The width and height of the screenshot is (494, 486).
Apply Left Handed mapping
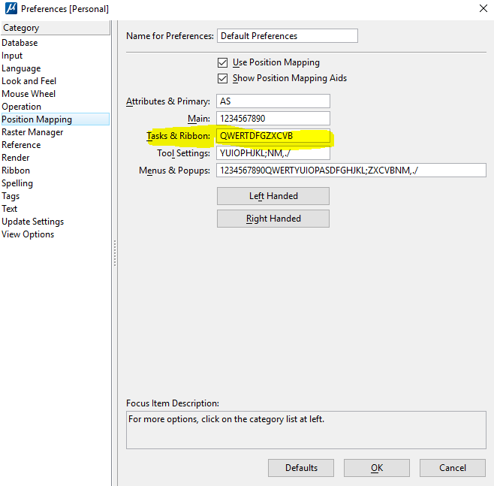(x=273, y=196)
